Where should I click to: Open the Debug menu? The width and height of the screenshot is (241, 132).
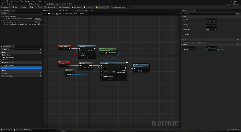click(27, 1)
